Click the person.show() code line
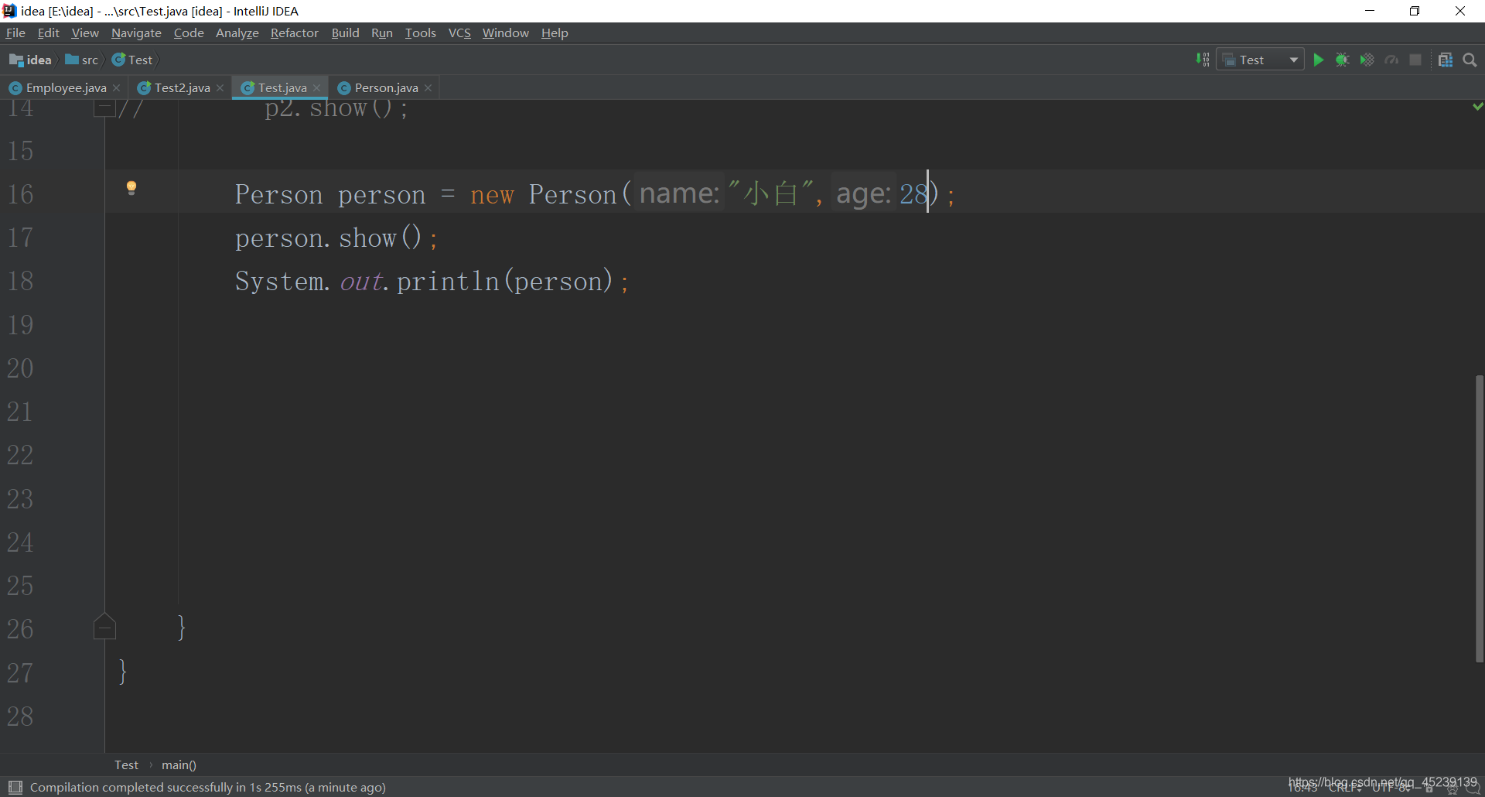 (336, 238)
